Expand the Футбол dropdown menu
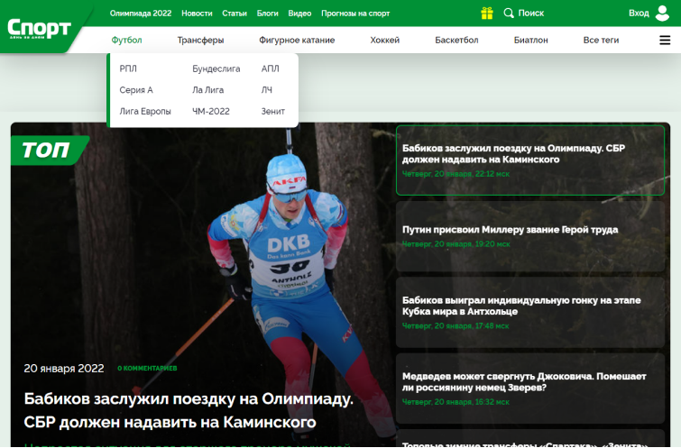 click(x=126, y=41)
